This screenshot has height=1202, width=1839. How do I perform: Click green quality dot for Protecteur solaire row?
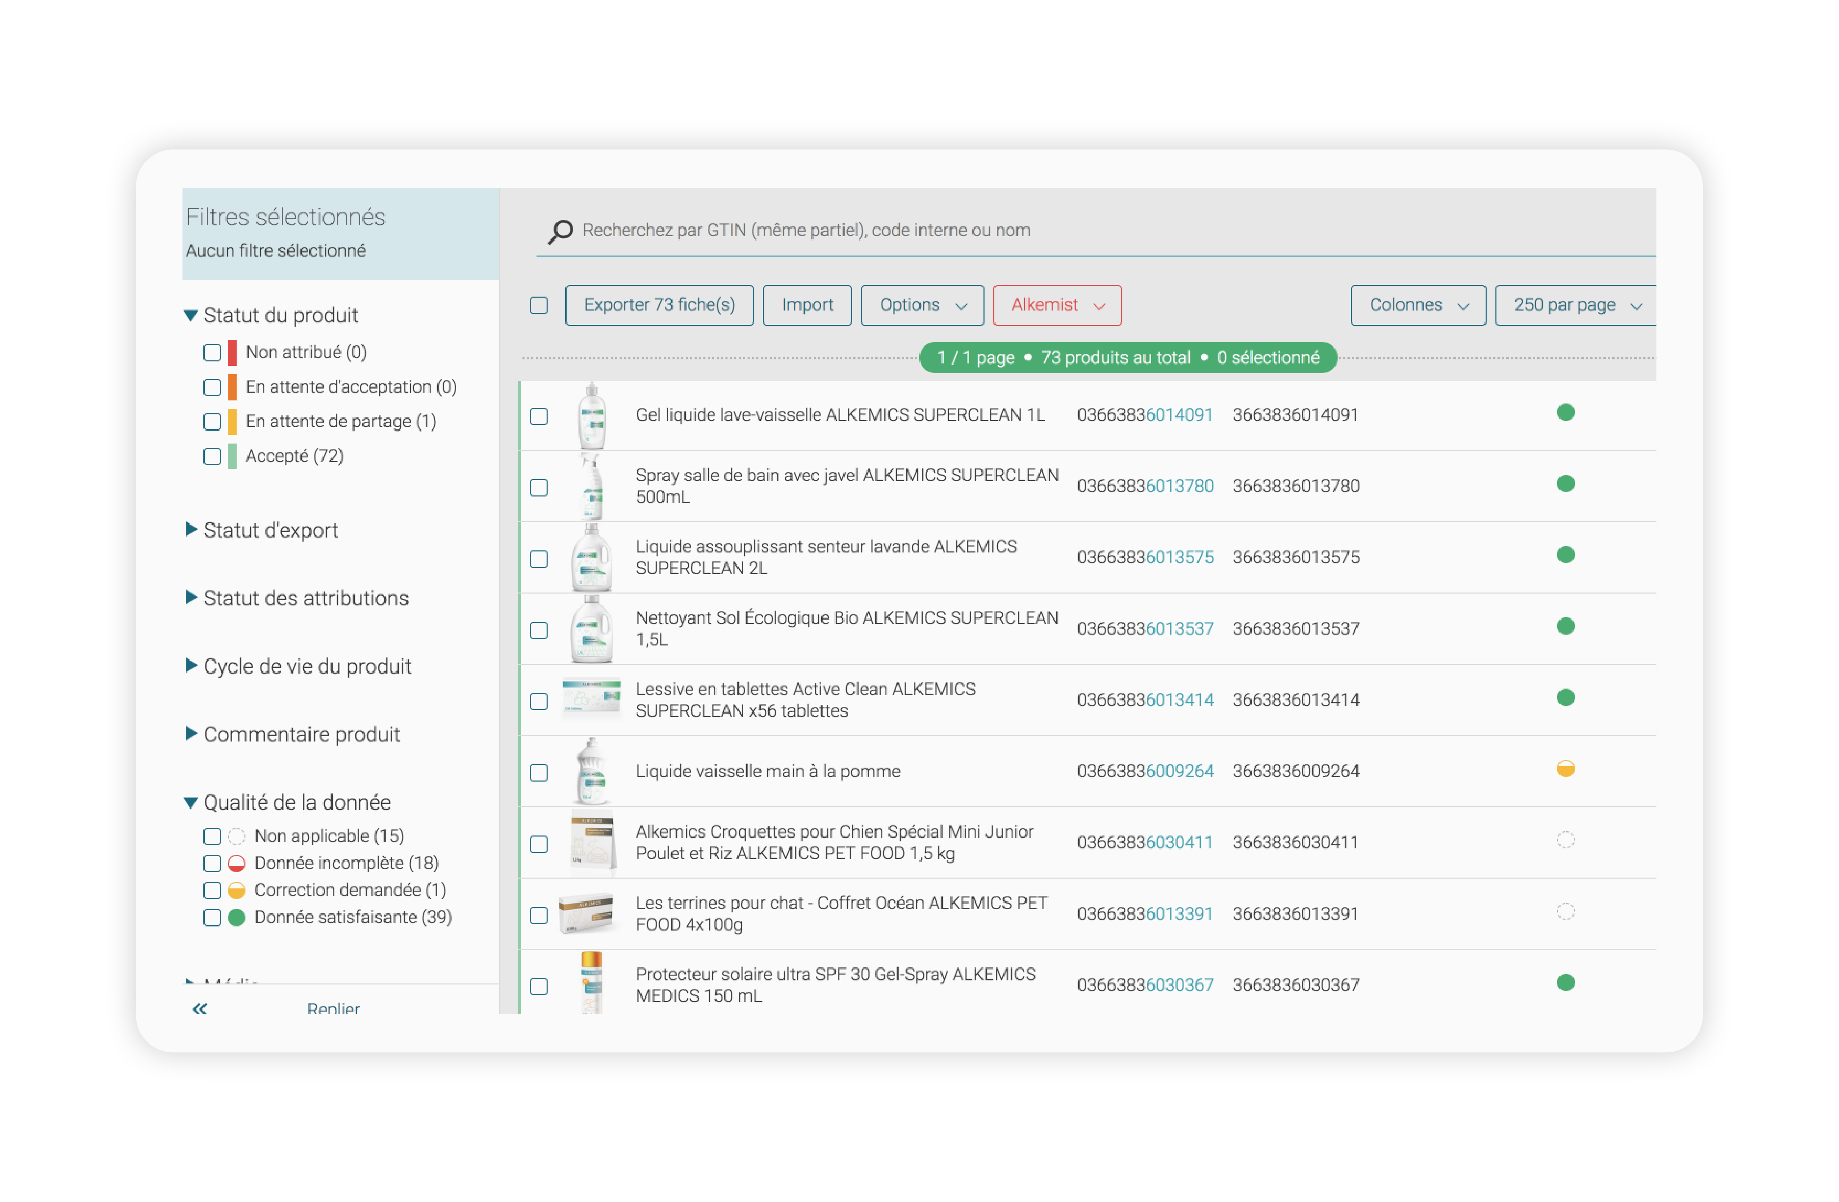[x=1565, y=983]
